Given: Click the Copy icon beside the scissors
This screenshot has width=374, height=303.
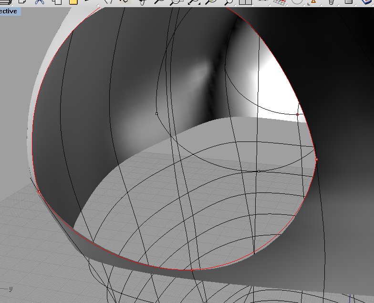Looking at the screenshot, I should point(57,2).
